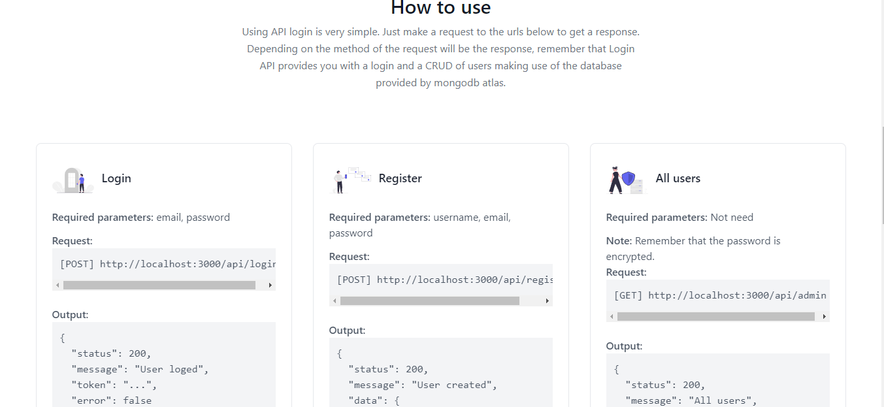The height and width of the screenshot is (407, 884).
Task: Click right scroll arrow under Login request
Action: coord(270,285)
